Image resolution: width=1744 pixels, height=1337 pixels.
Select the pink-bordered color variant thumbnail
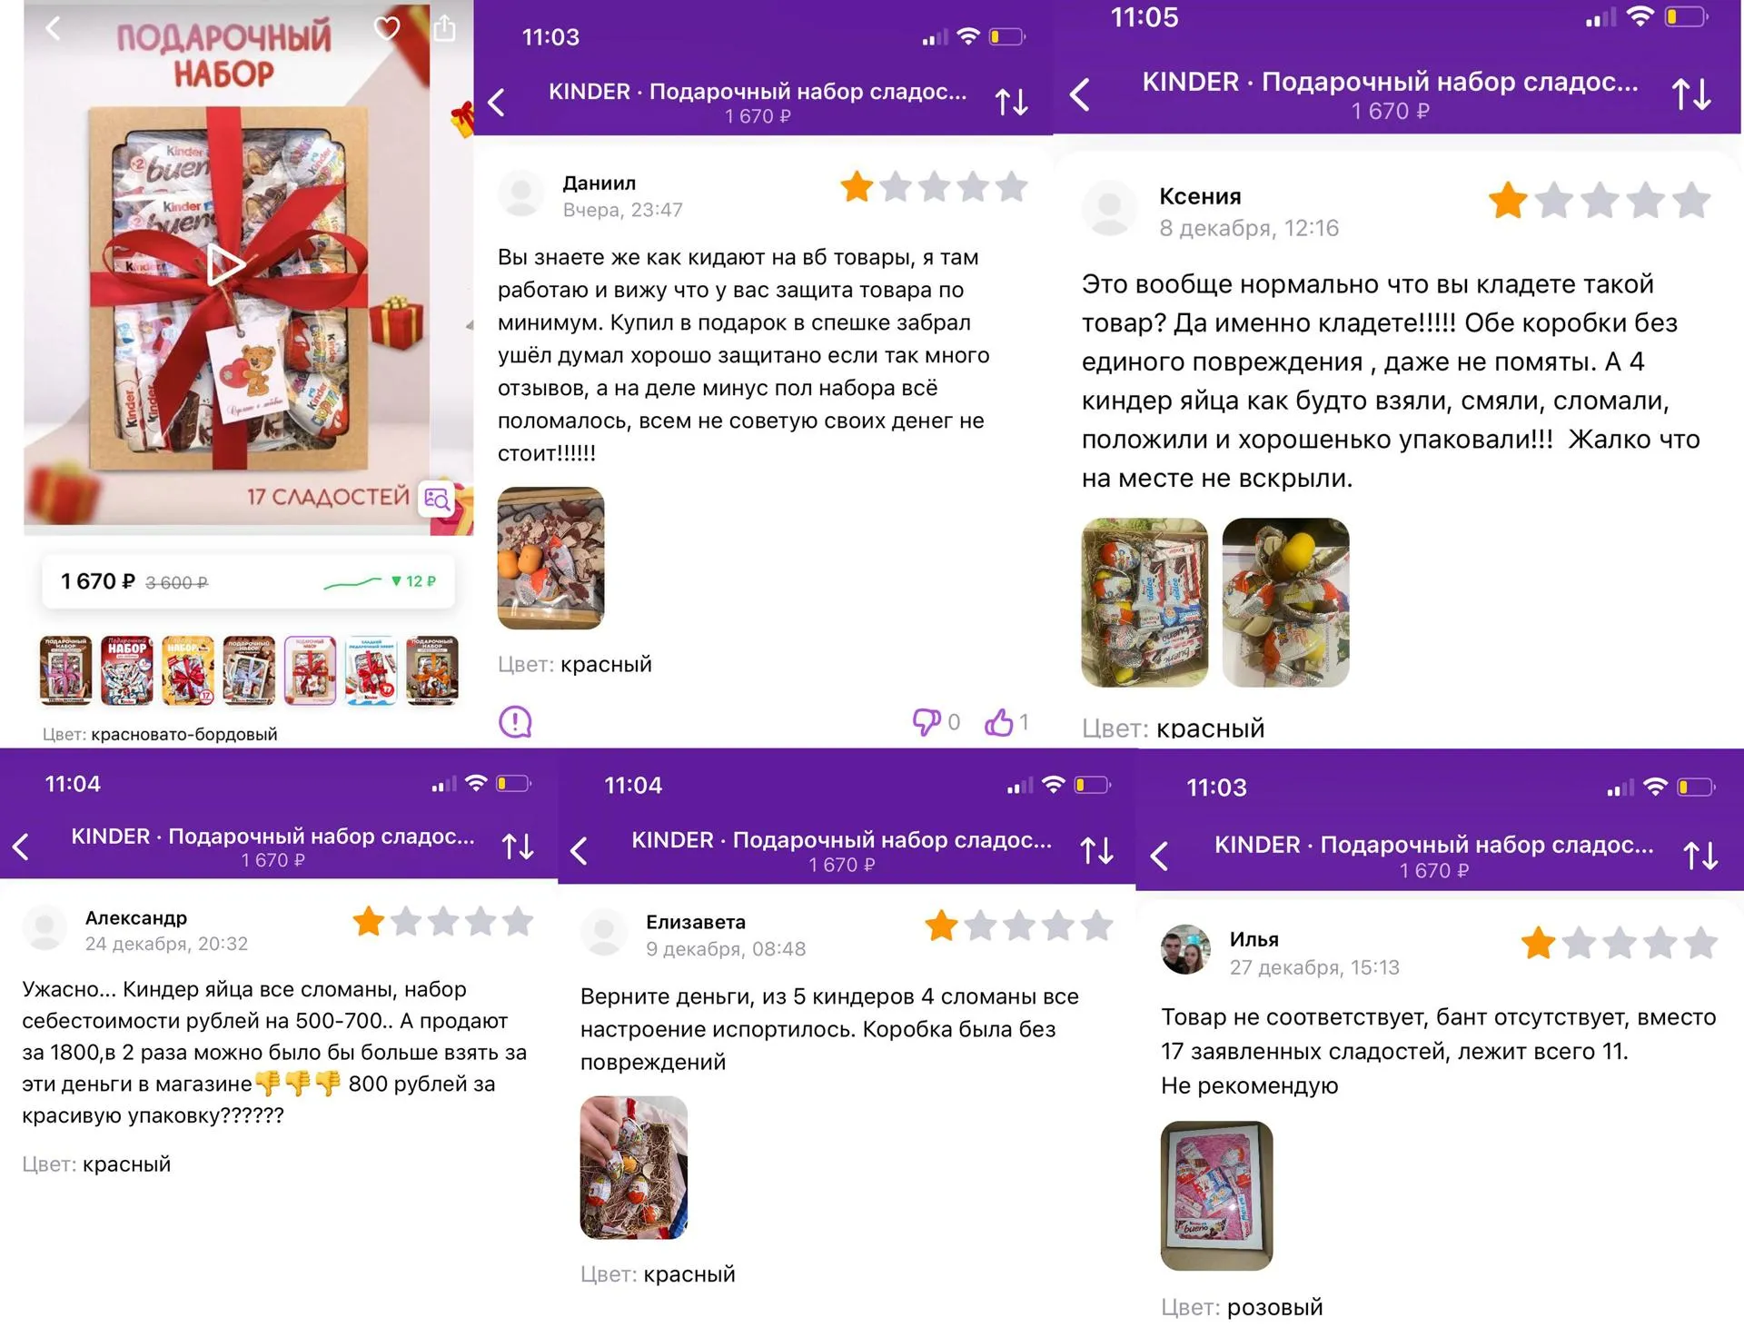point(310,670)
